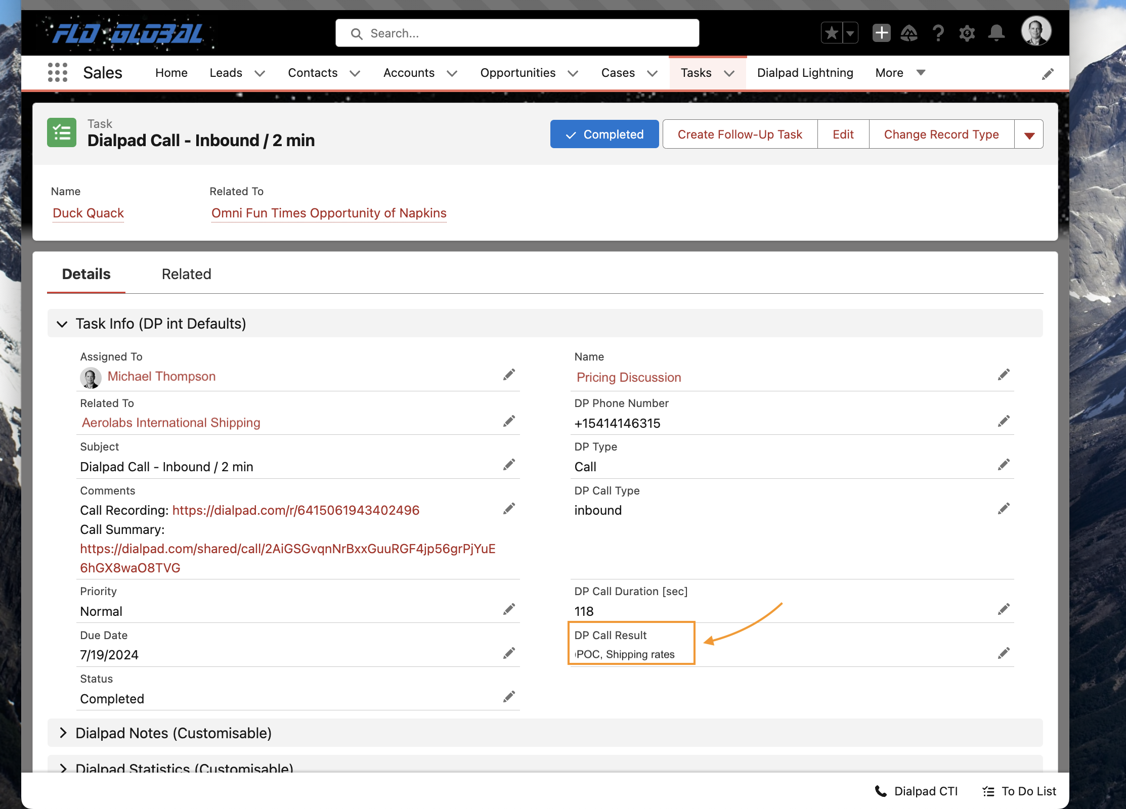Open the Trailhead guidance icon

910,33
